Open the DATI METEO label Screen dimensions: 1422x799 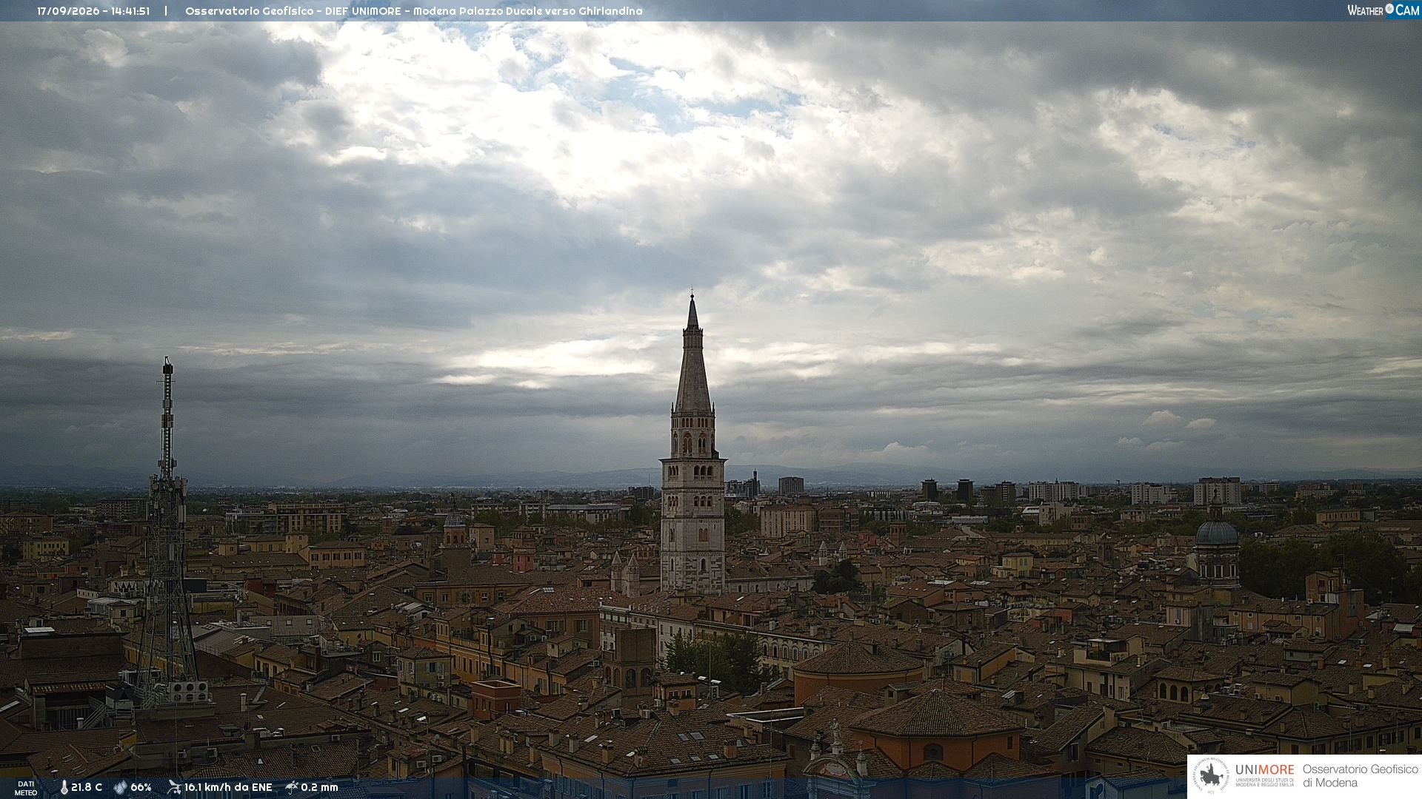[x=26, y=789]
